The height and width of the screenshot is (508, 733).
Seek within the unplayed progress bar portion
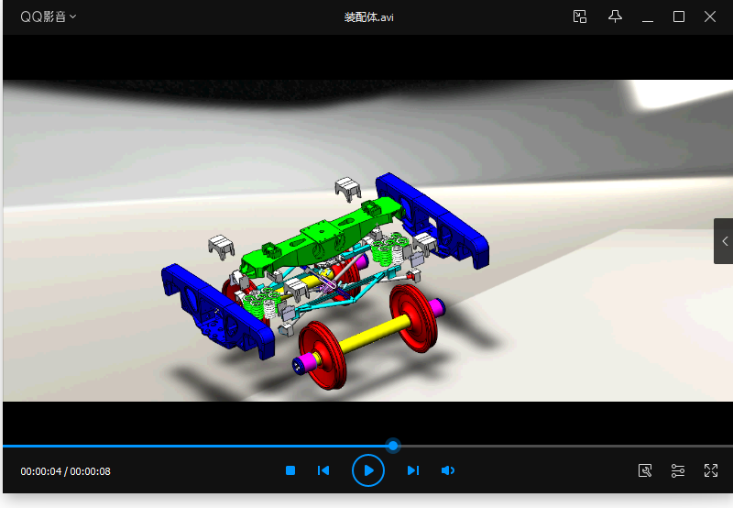565,447
